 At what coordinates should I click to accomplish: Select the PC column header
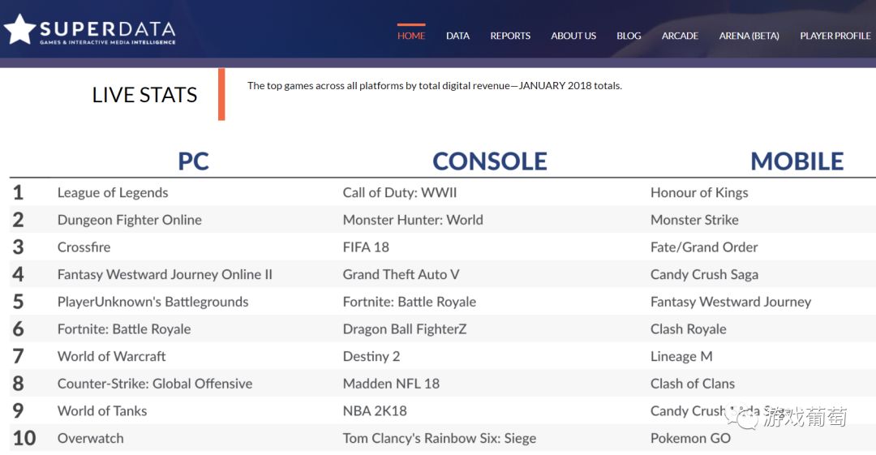193,161
